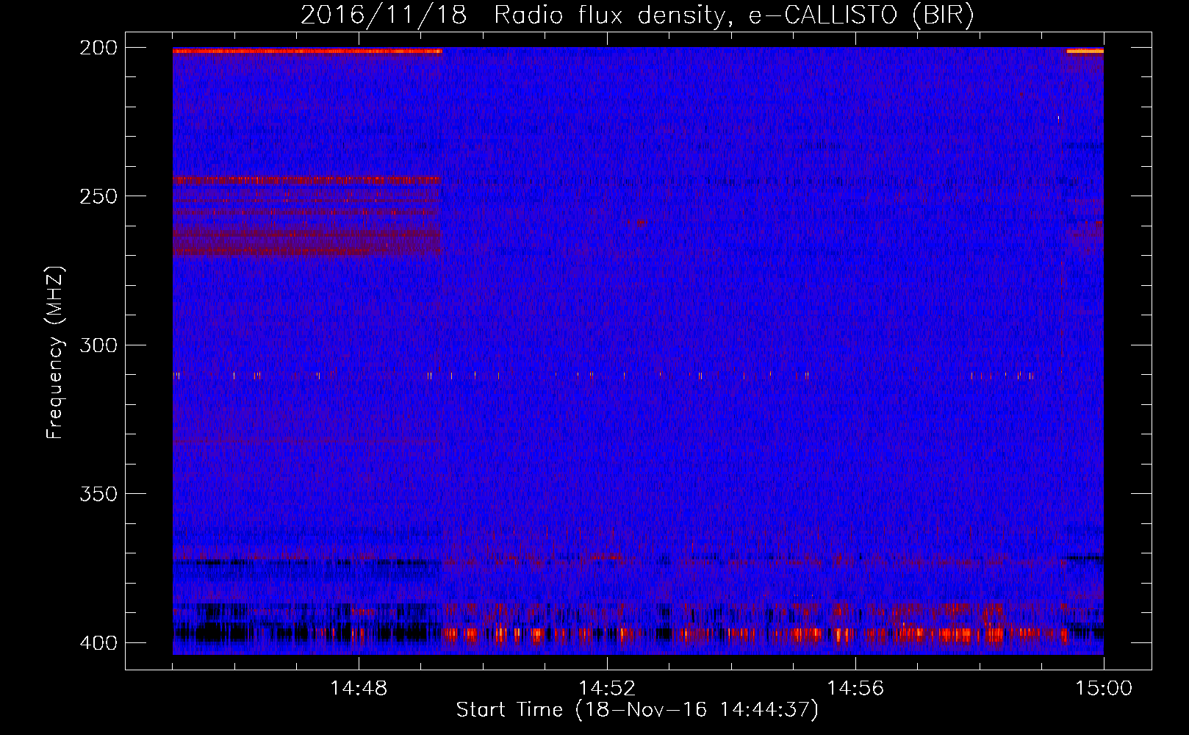Click the 350 frequency tick label

(x=98, y=494)
